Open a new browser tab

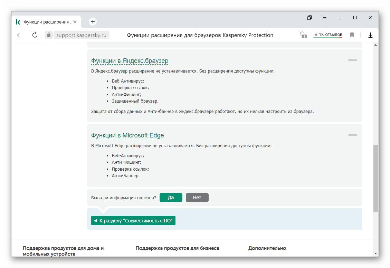click(93, 22)
